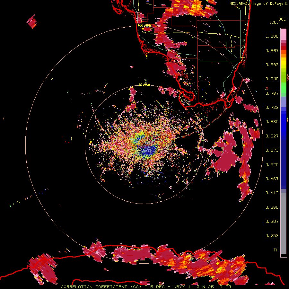Click the 0.627 scale value
This screenshot has height=289, width=289.
[272, 136]
